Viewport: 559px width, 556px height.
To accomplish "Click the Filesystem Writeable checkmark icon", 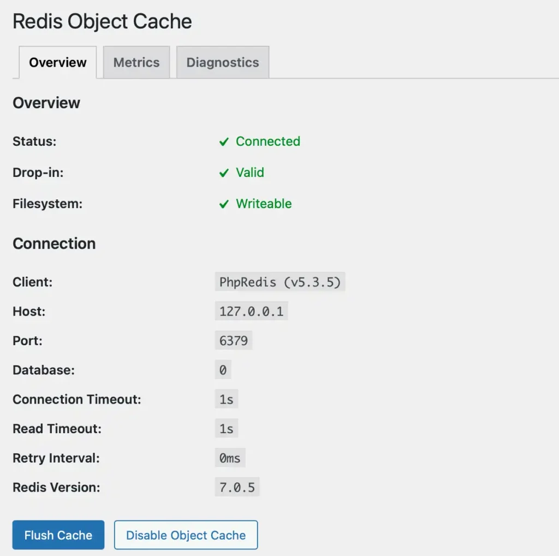I will 224,204.
